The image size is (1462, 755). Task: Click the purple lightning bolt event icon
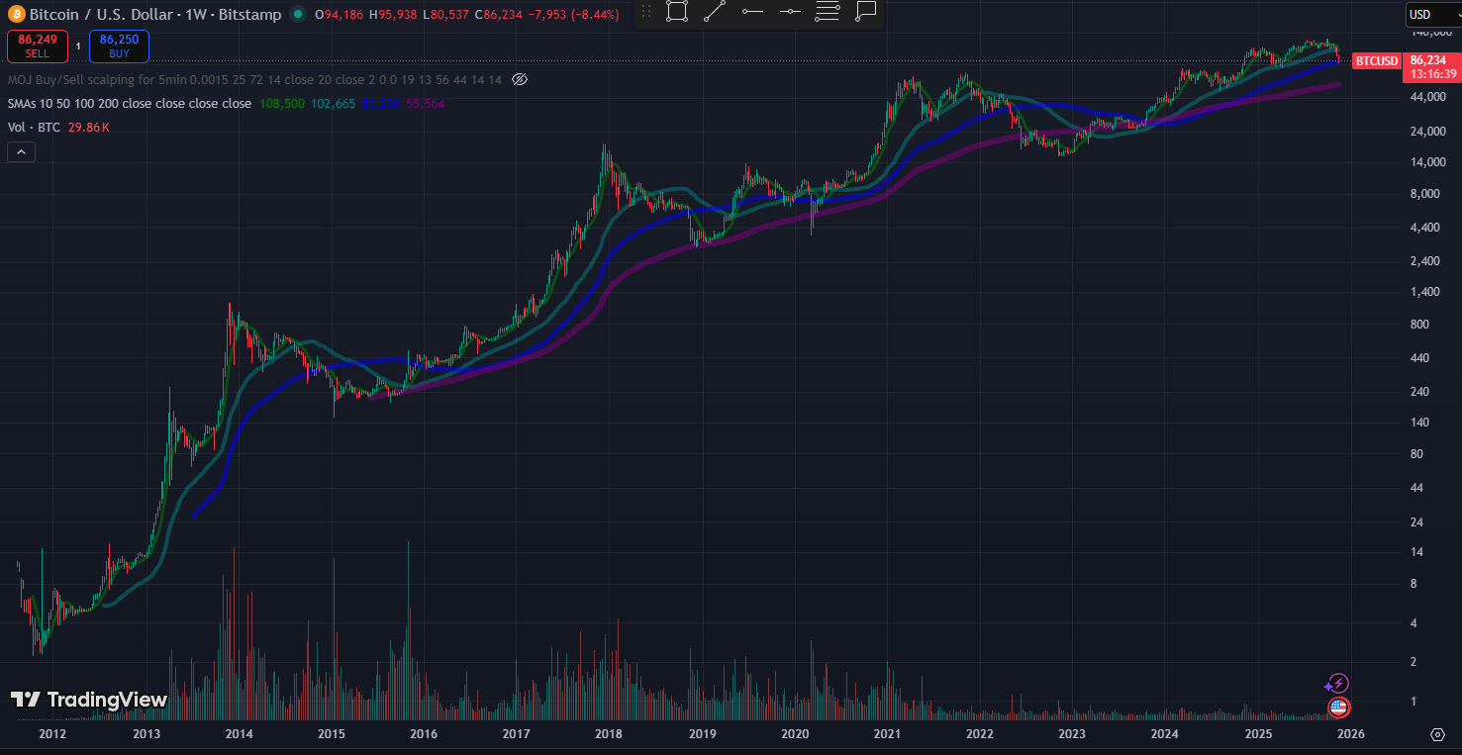(1337, 684)
